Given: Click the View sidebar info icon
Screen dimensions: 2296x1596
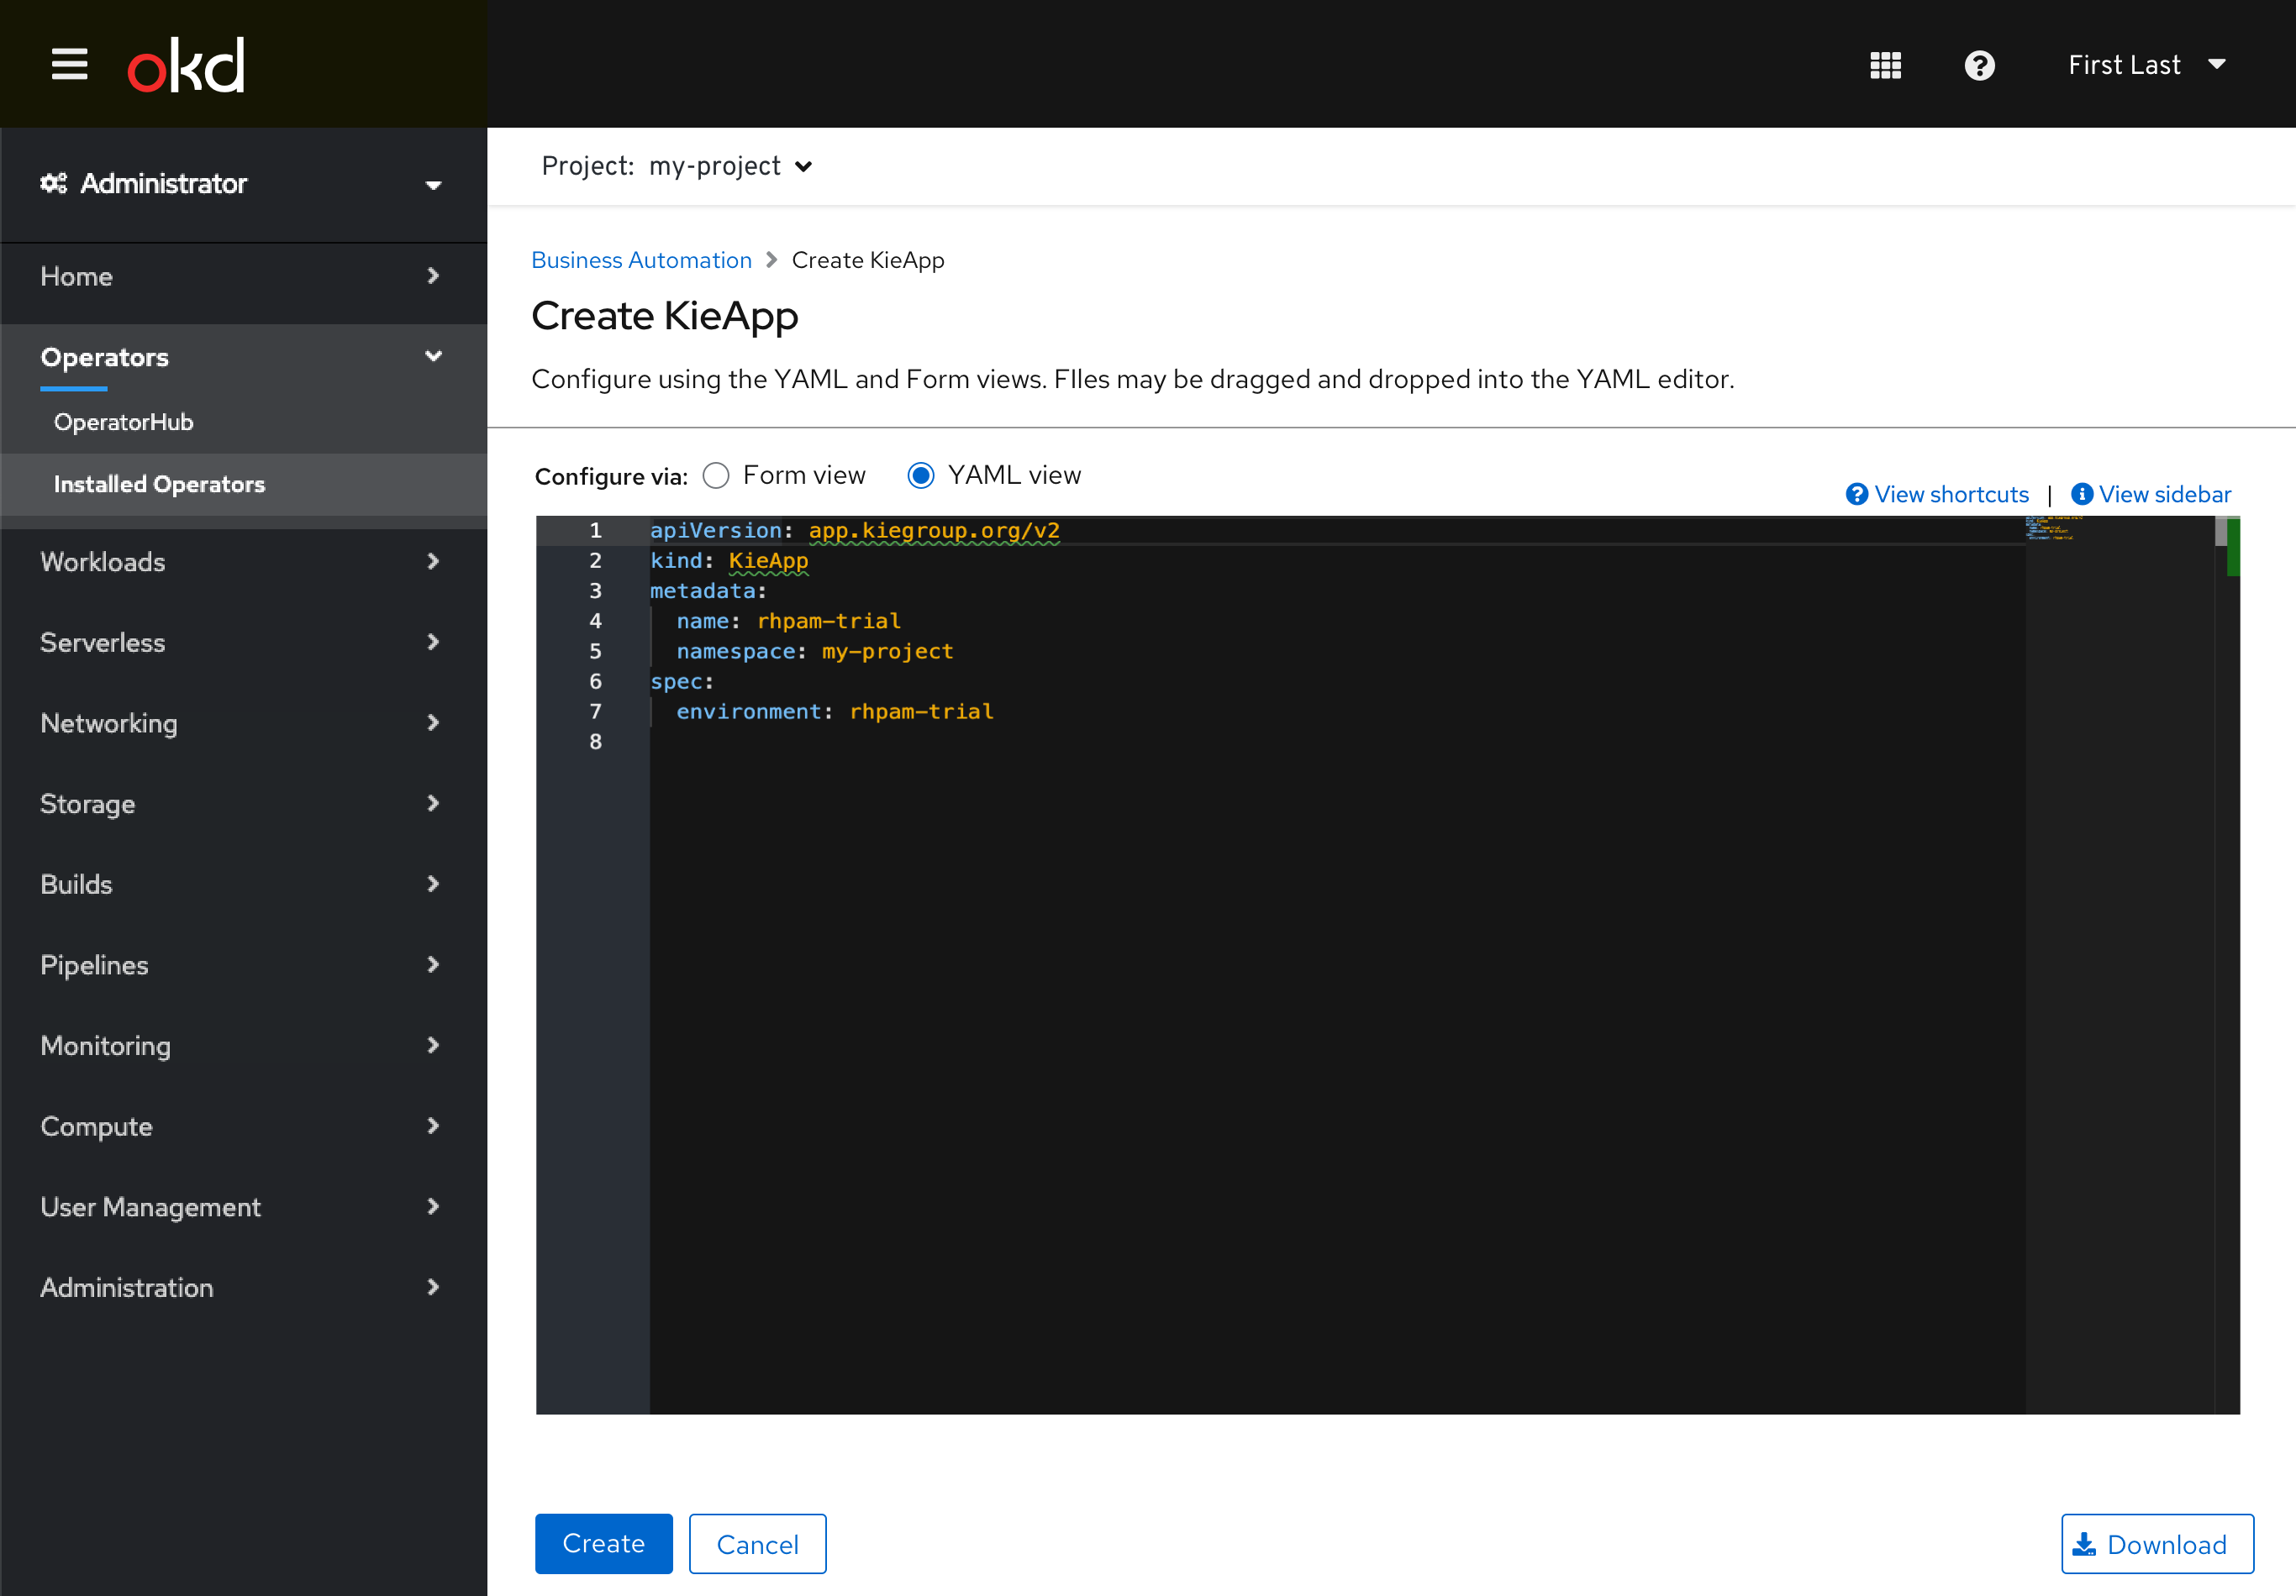Looking at the screenshot, I should (x=2078, y=494).
